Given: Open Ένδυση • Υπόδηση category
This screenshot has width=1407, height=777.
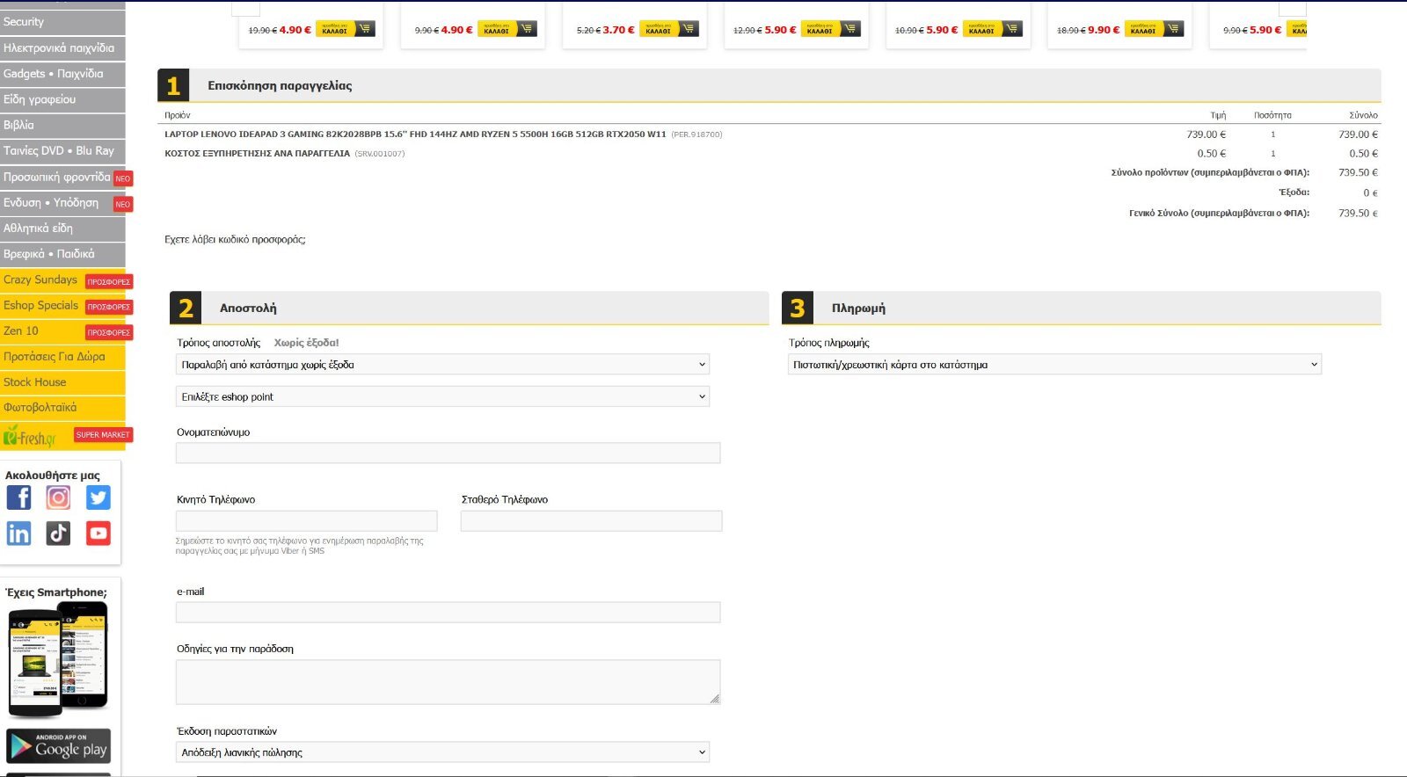Looking at the screenshot, I should point(51,202).
